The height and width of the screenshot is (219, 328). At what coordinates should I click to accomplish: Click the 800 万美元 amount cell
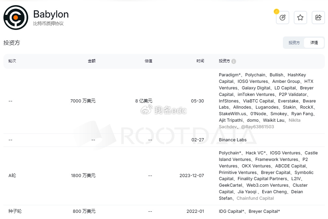(84, 211)
